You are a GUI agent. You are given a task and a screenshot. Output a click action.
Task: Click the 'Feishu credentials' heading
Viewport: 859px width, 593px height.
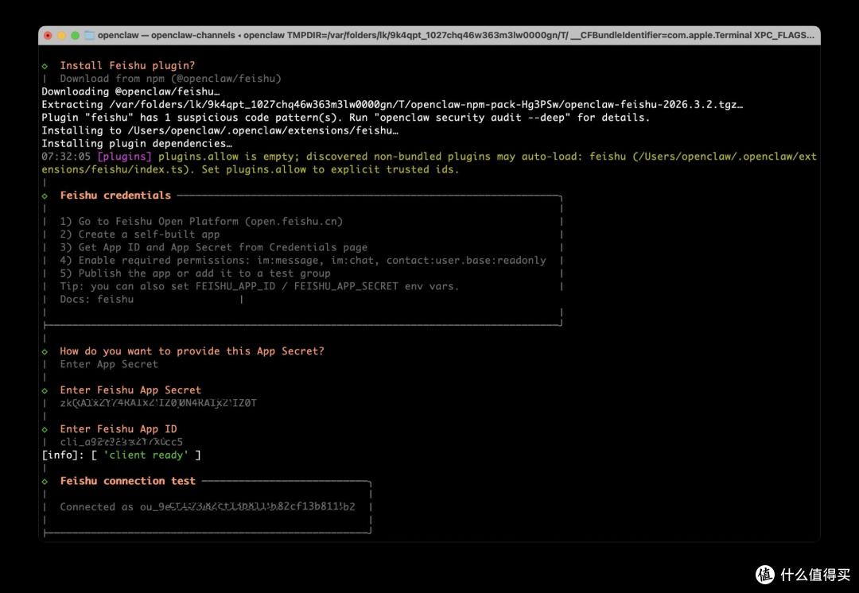pyautogui.click(x=115, y=196)
